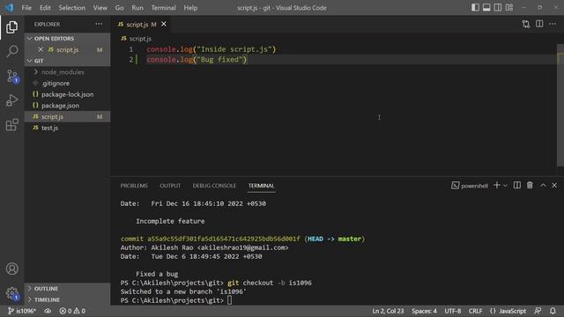Click the feedback icon in status bar
Viewport: 564px width, 317px height.
[538, 311]
